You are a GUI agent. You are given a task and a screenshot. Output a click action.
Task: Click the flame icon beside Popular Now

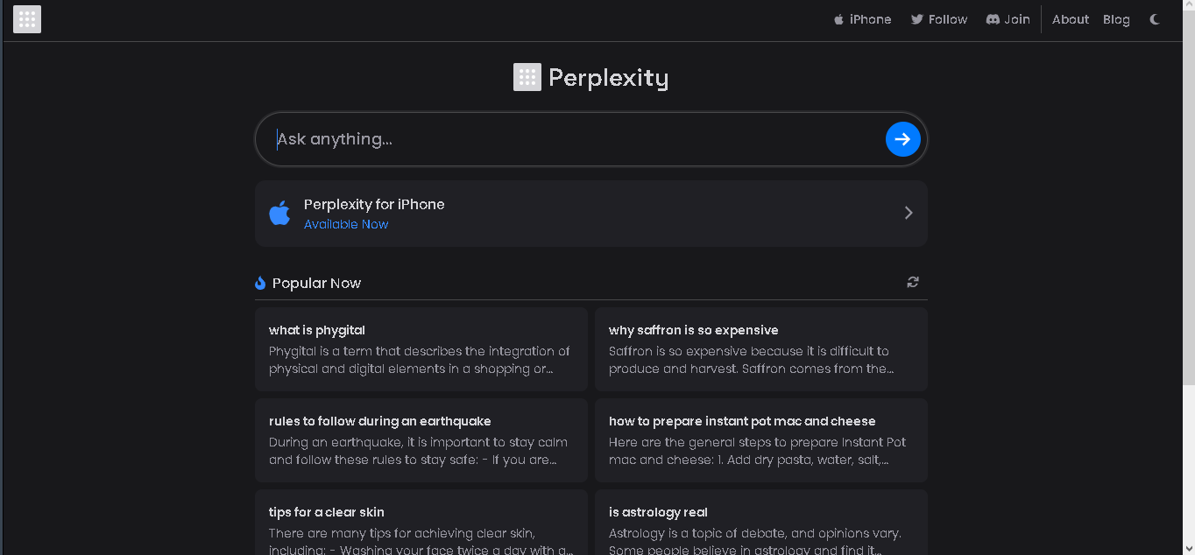click(x=260, y=283)
